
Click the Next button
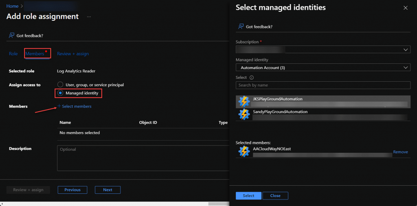(108, 190)
